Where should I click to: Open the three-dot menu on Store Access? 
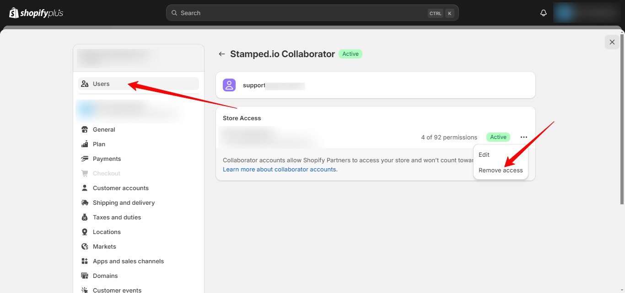pyautogui.click(x=523, y=137)
